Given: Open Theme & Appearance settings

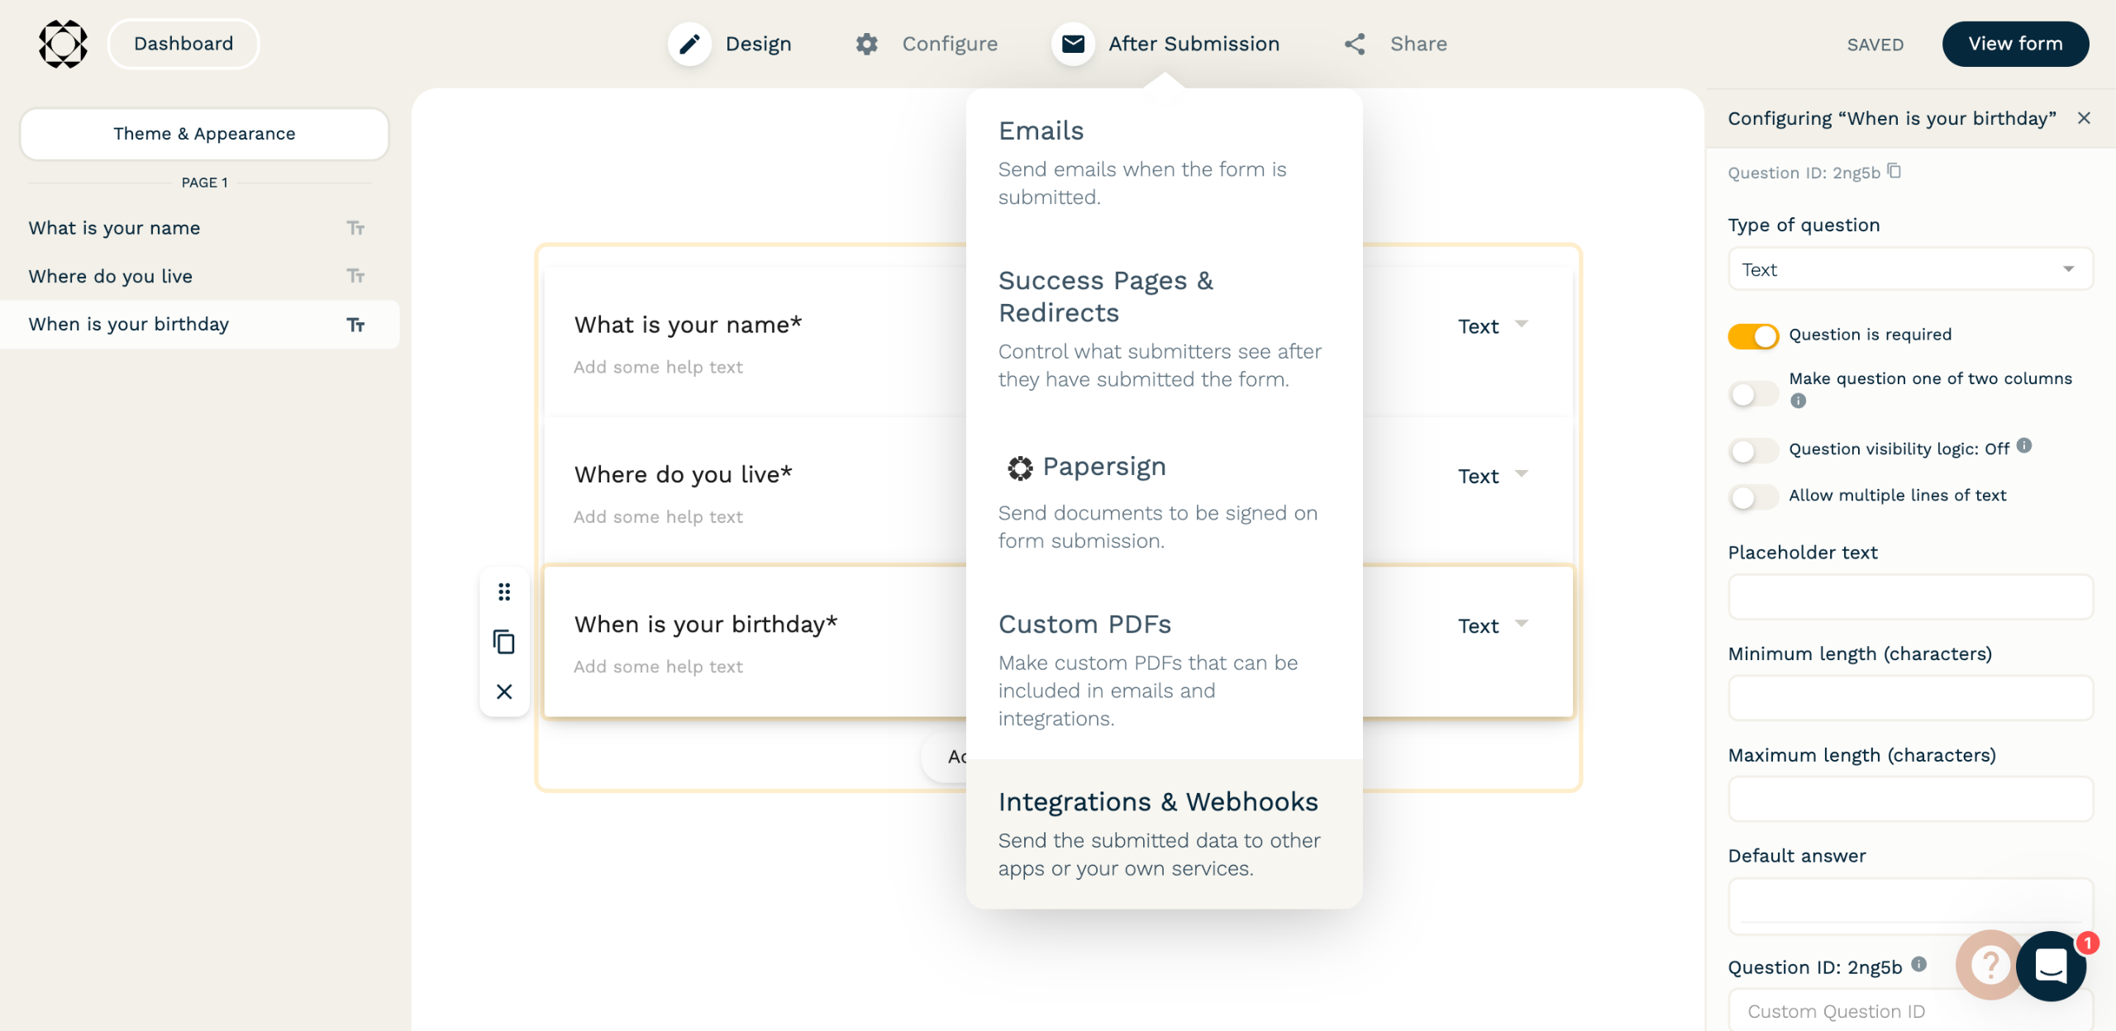Looking at the screenshot, I should click(204, 134).
